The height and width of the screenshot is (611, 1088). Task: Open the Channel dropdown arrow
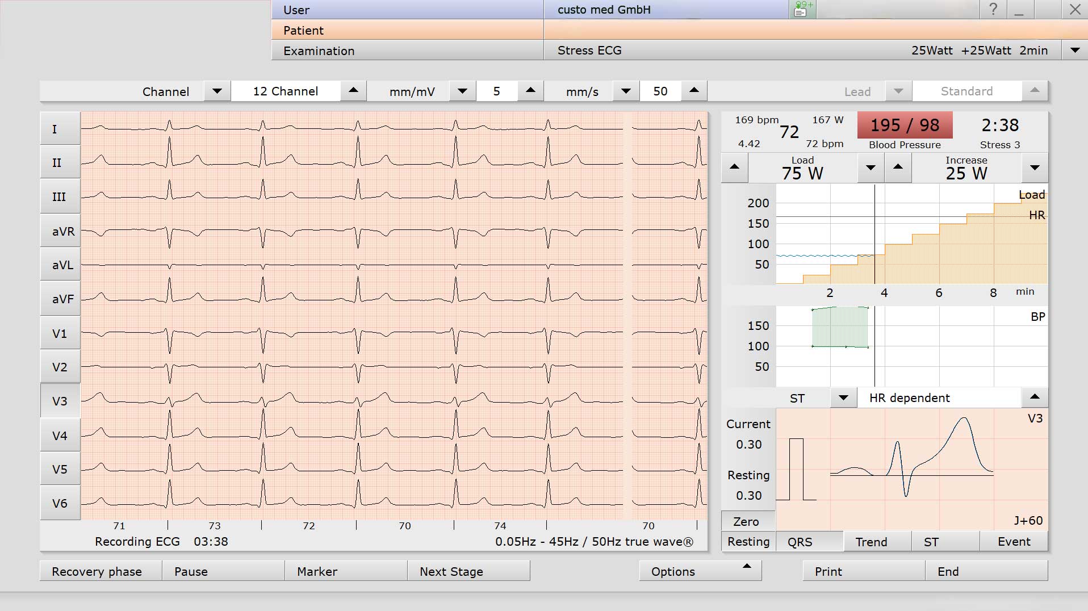tap(217, 91)
